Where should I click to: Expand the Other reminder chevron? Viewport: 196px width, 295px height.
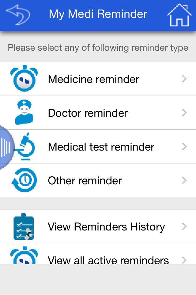click(184, 180)
